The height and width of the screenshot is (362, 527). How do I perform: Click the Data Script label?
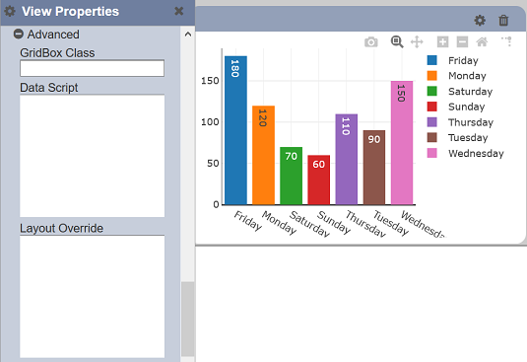pos(48,88)
